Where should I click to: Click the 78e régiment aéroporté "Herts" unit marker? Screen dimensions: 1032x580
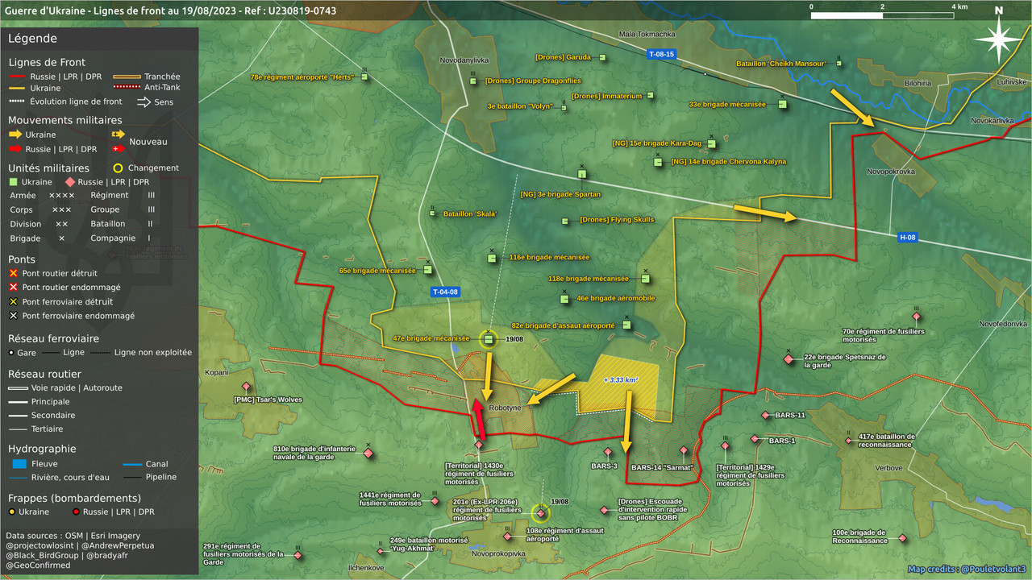tap(364, 77)
